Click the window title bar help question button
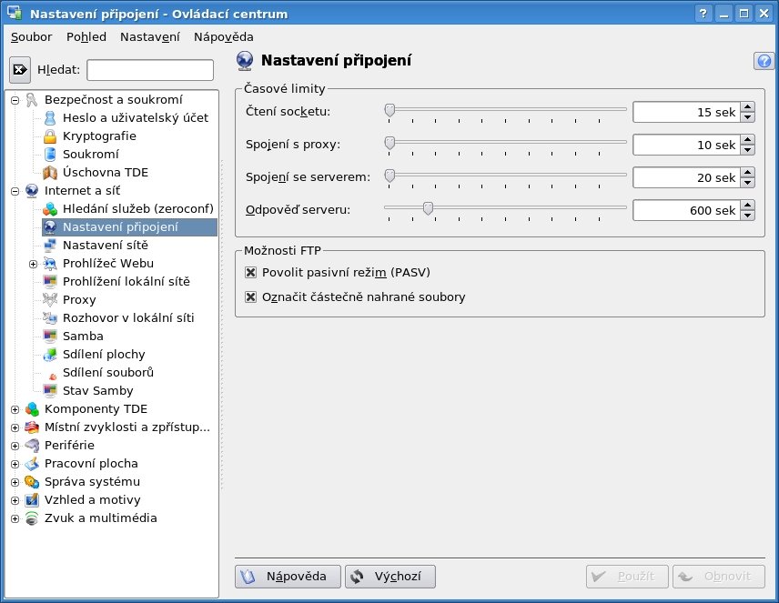Image resolution: width=779 pixels, height=603 pixels. point(703,14)
